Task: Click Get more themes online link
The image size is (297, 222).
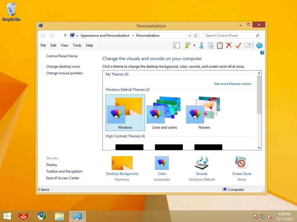Action: click(232, 84)
